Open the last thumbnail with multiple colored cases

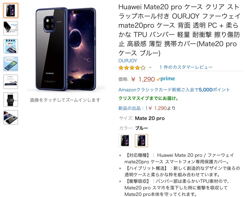[x=11, y=117]
